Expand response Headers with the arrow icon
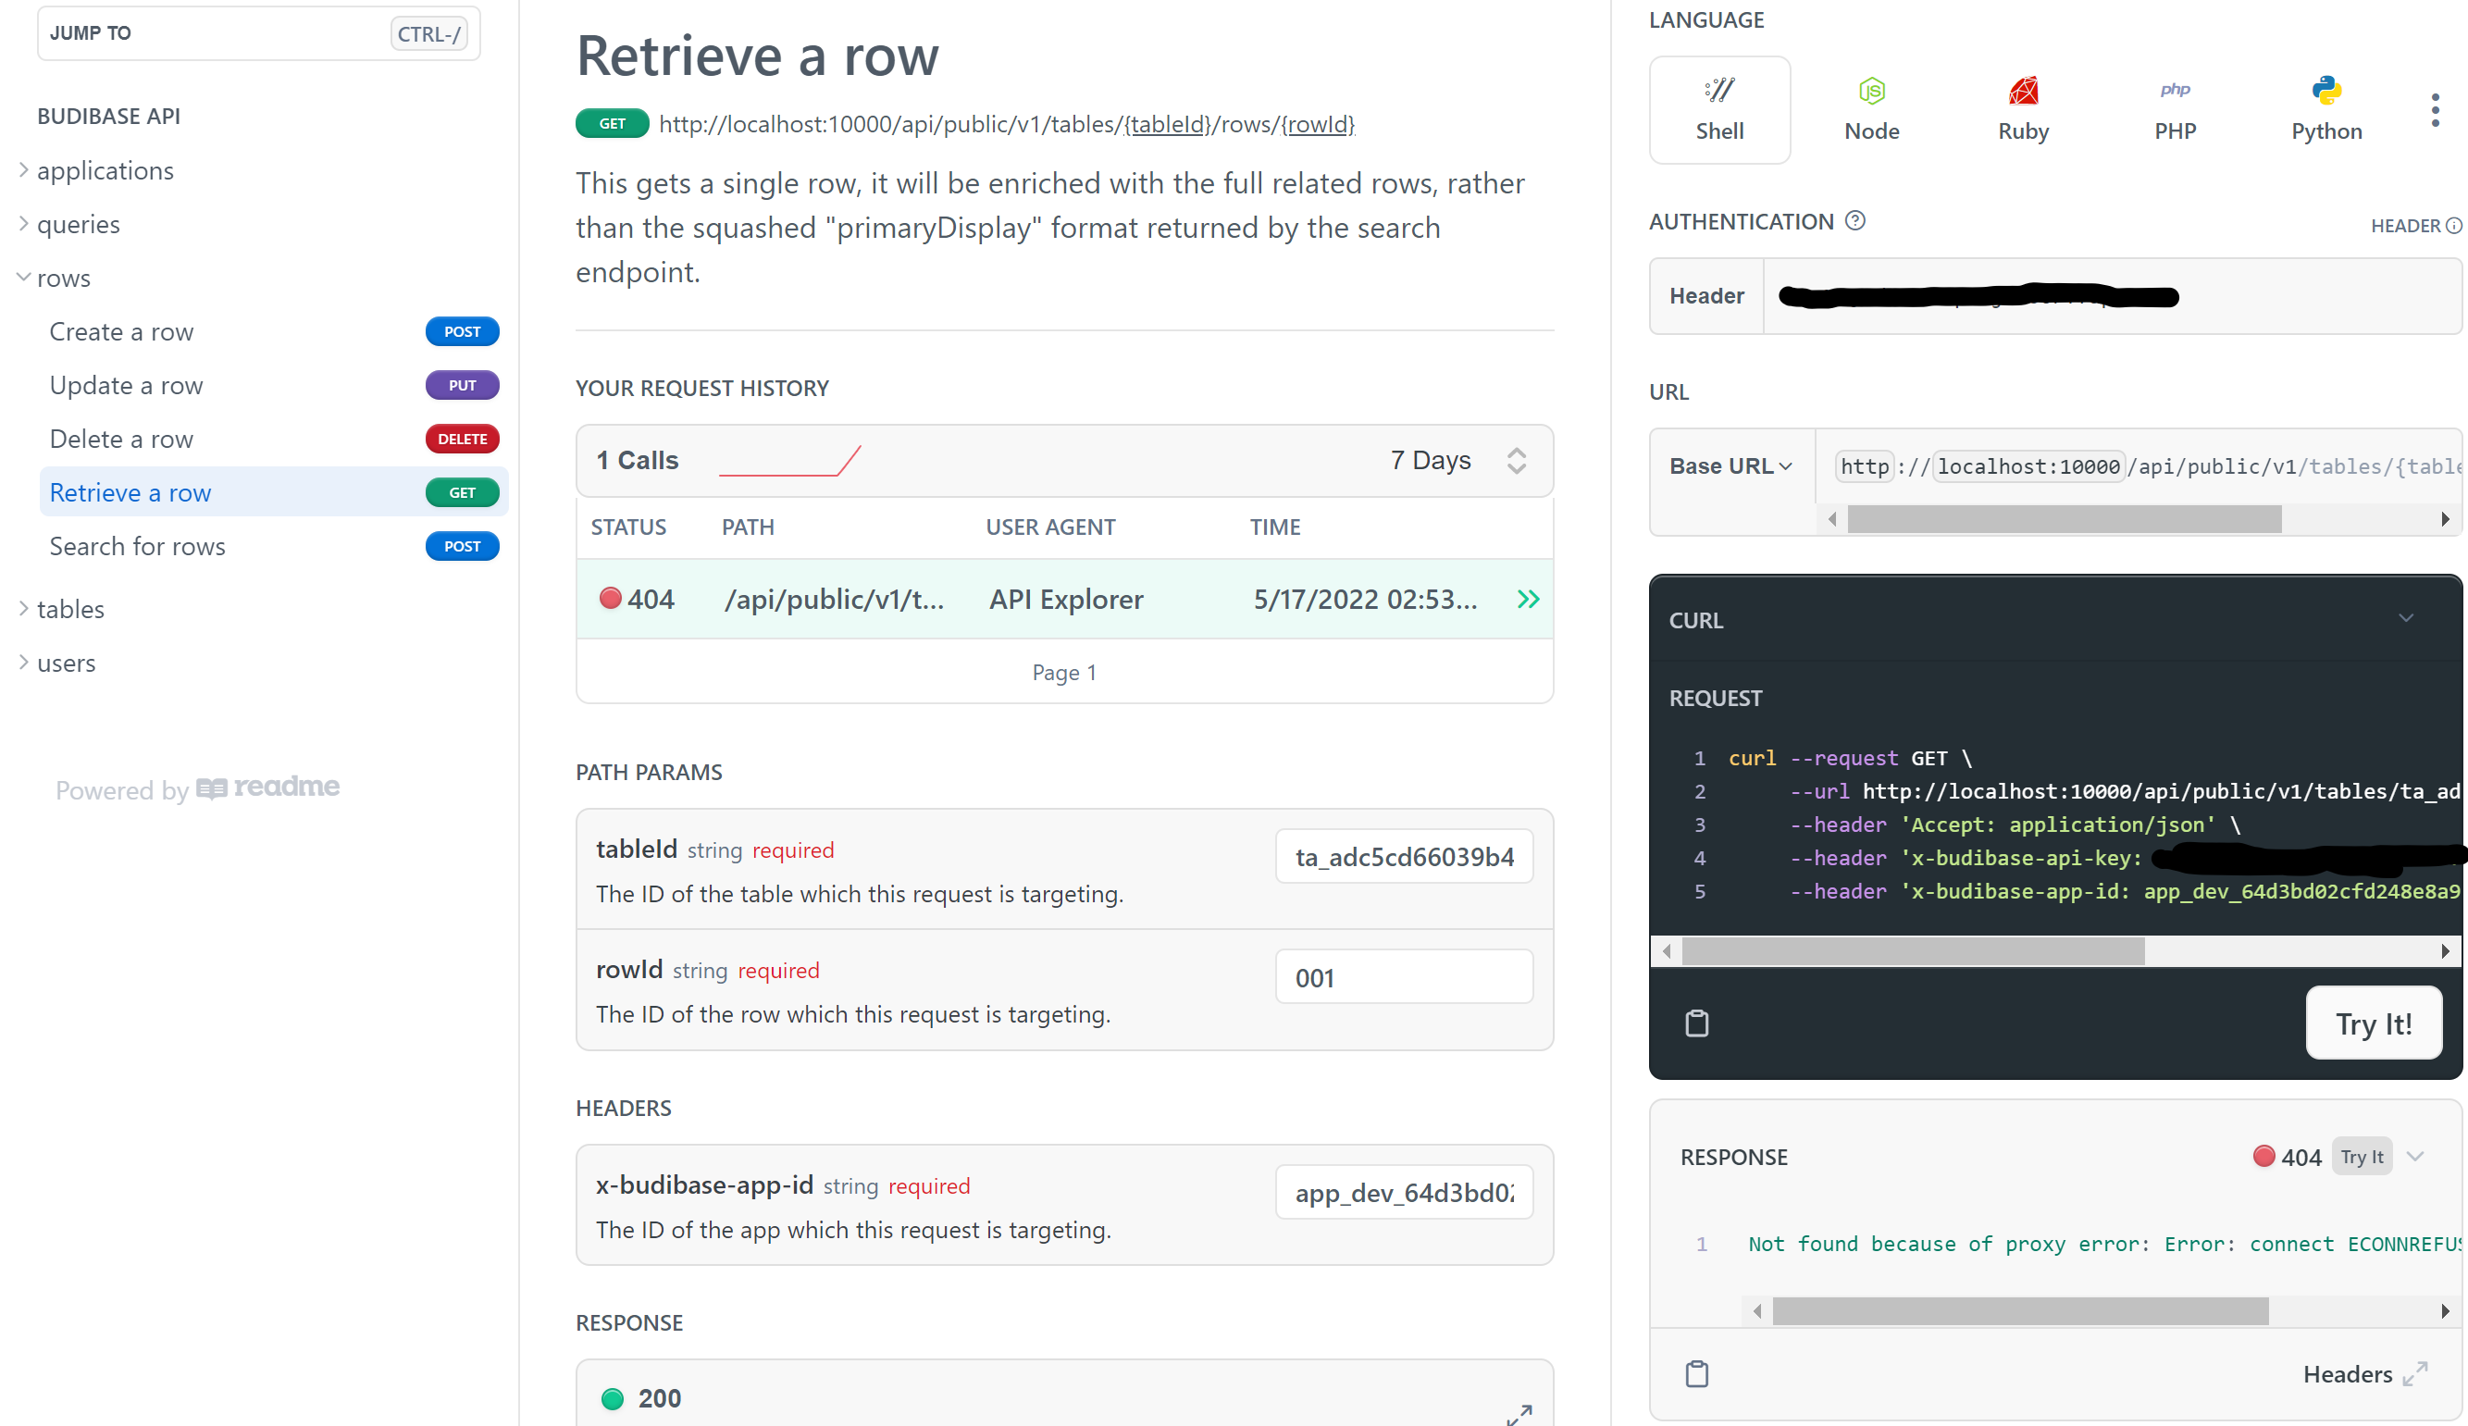Viewport: 2468px width, 1426px height. tap(2416, 1373)
